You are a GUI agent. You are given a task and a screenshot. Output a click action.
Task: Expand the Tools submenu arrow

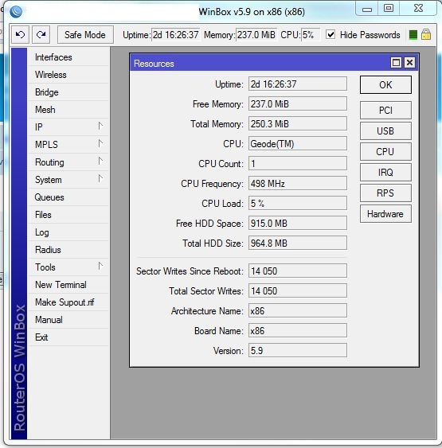pyautogui.click(x=100, y=267)
